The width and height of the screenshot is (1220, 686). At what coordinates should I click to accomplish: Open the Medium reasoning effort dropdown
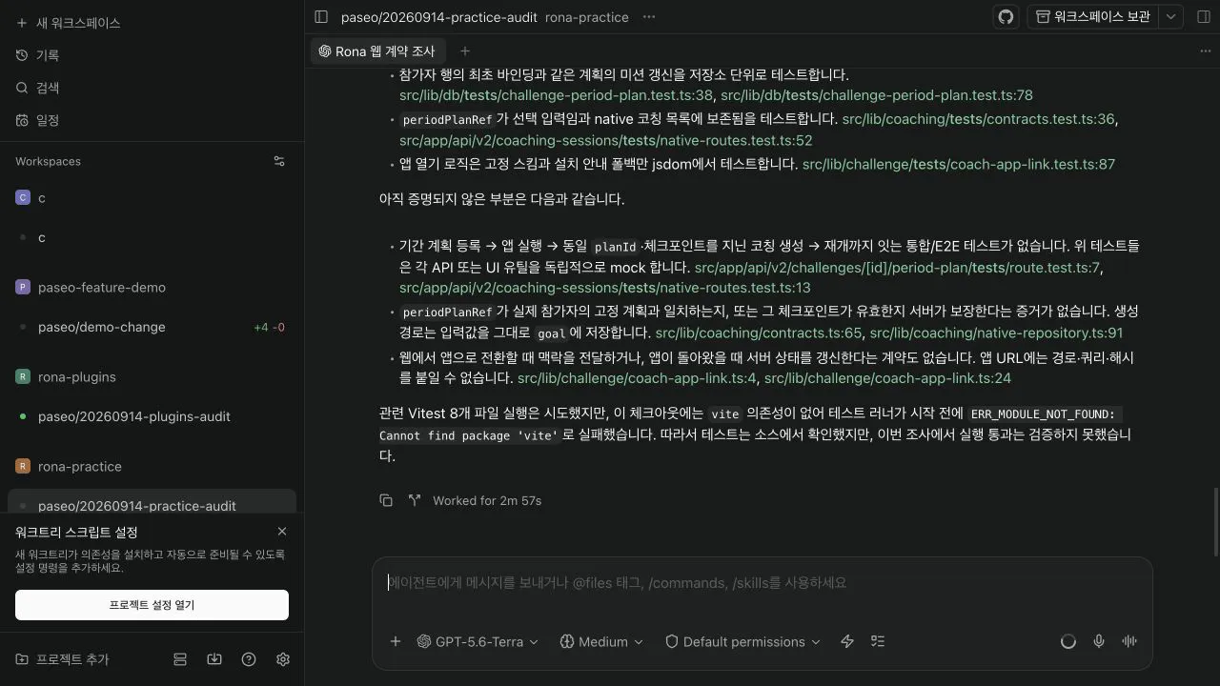[x=601, y=641]
